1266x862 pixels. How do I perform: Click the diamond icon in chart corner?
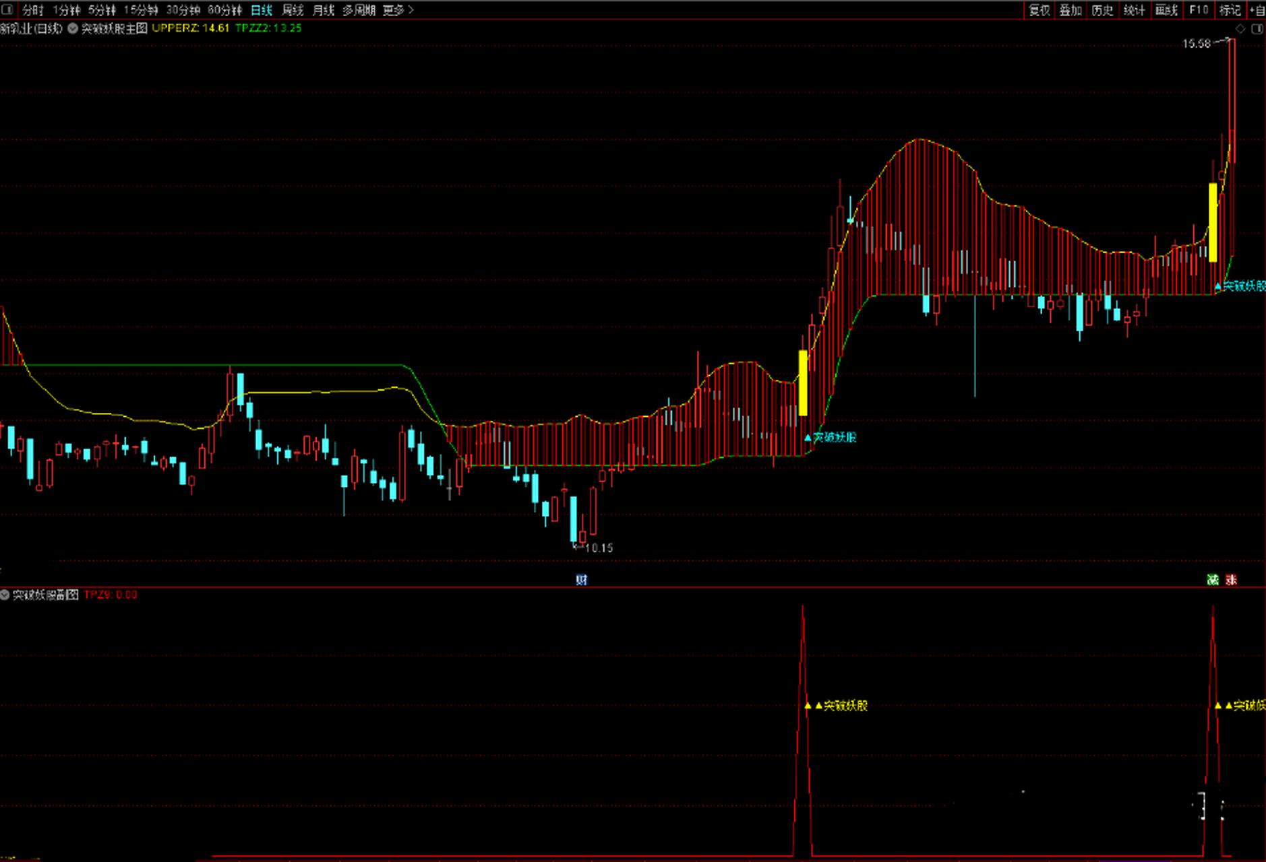(1240, 29)
